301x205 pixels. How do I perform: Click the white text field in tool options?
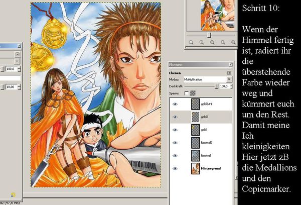pos(10,78)
